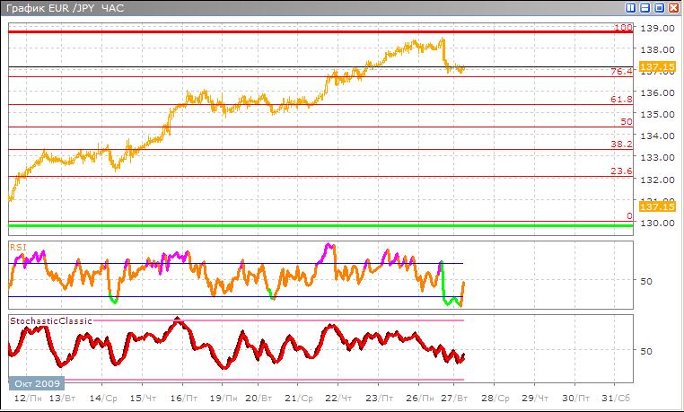Maximize the EUR/JPY chart window
Viewport: 684px width, 412px height.
coord(660,7)
